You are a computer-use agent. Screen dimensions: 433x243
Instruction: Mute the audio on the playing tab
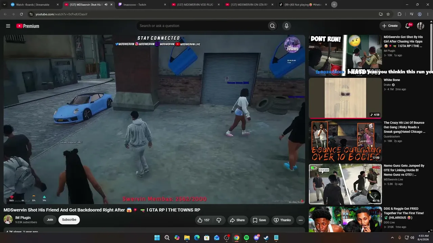click(x=106, y=5)
